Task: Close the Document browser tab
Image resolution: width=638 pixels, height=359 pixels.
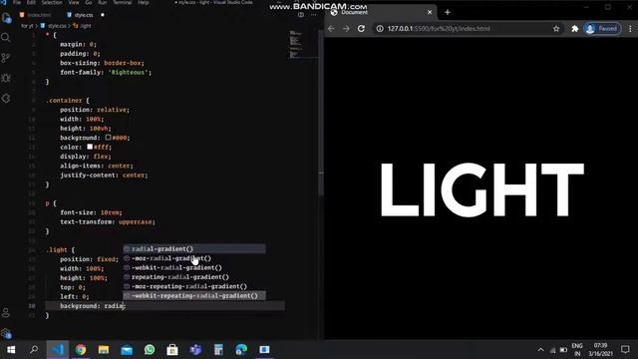Action: [430, 12]
